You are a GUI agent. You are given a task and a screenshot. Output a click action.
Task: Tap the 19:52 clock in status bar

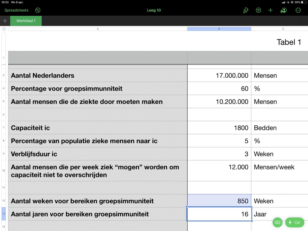pyautogui.click(x=5, y=2)
